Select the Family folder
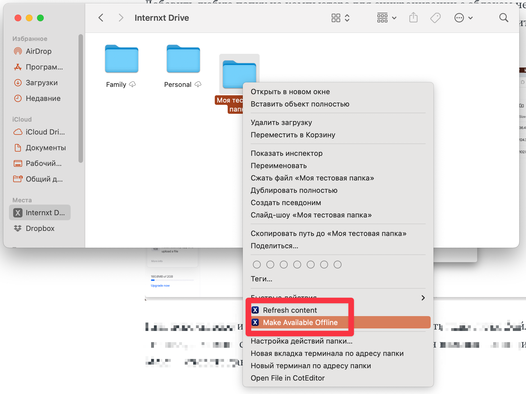Screen dimensions: 526x394 coord(122,59)
